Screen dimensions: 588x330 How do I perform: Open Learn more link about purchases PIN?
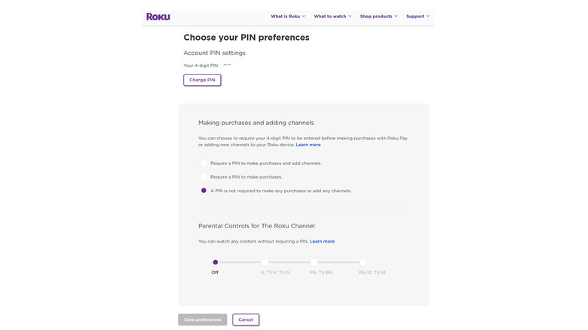click(308, 145)
